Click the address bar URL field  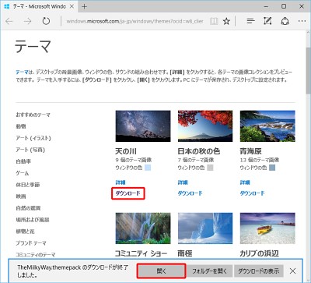click(135, 21)
